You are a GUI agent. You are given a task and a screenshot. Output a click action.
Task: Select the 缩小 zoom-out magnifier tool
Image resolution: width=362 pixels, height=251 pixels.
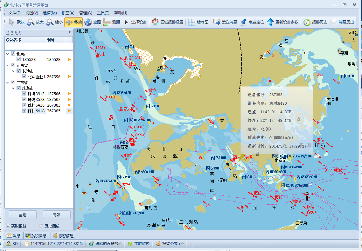[x=54, y=22]
